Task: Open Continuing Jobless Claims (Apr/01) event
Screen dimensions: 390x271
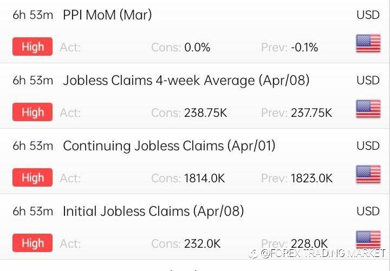Action: [169, 146]
